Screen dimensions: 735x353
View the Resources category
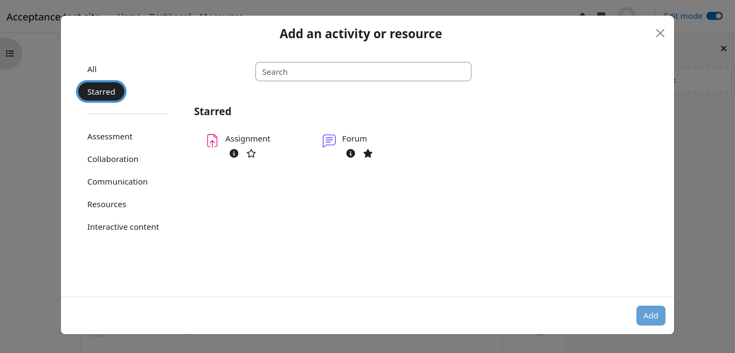(x=107, y=204)
